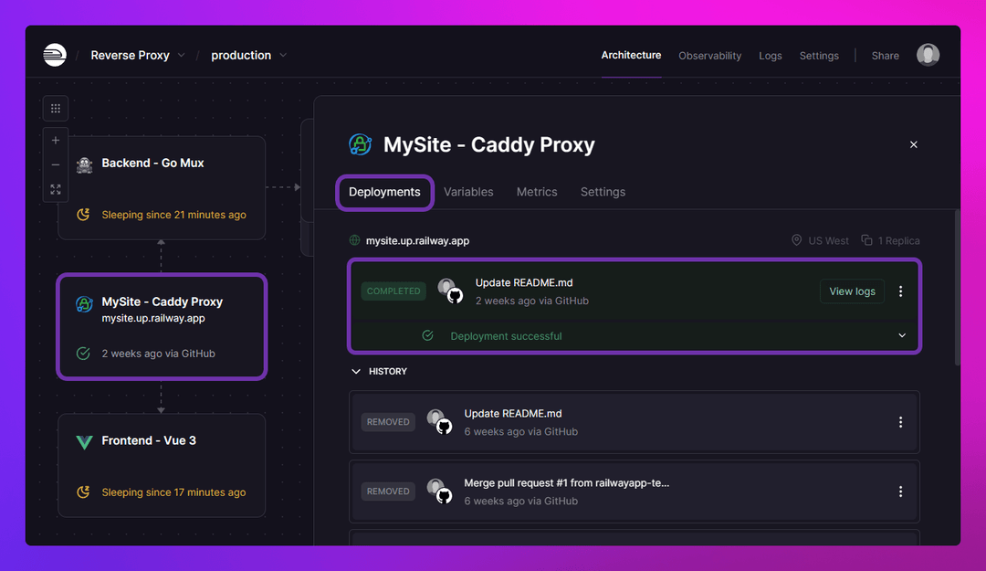Close the MySite - Caddy Proxy panel
986x571 pixels.
[913, 144]
